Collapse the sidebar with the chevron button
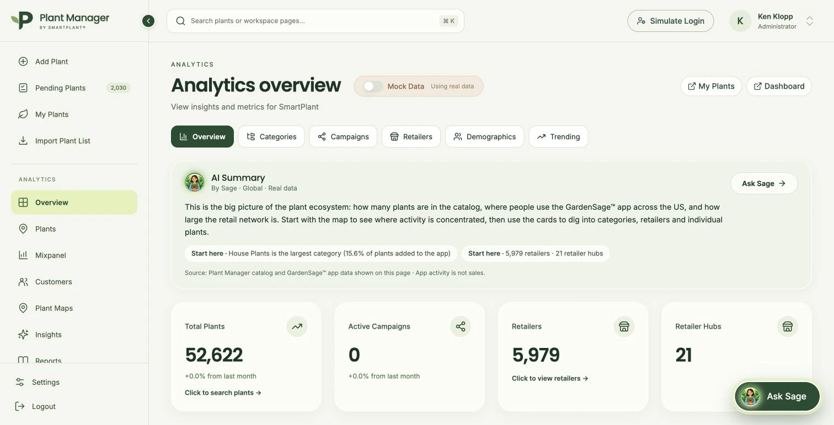 (148, 21)
